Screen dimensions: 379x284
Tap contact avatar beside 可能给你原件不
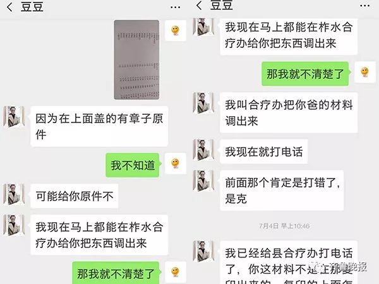coord(14,194)
